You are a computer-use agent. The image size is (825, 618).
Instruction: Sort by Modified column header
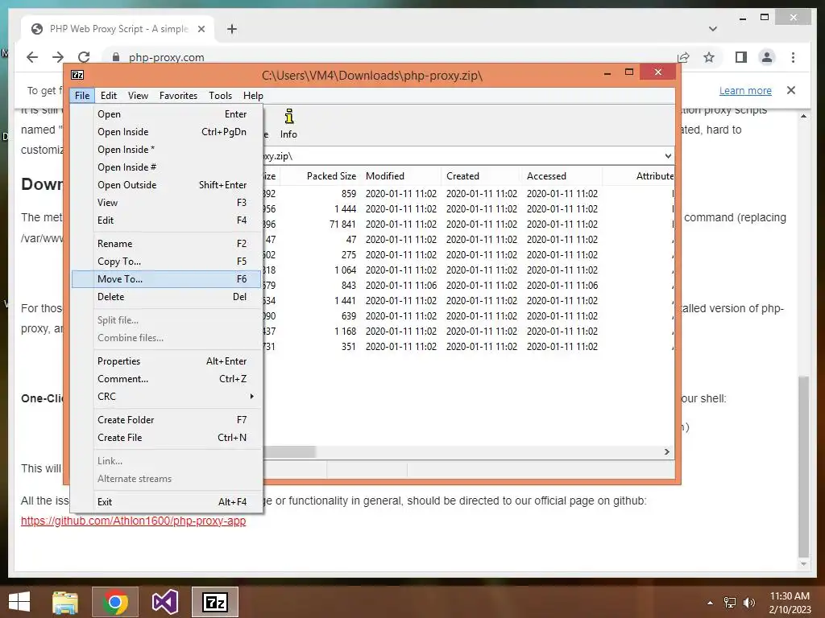tap(400, 176)
